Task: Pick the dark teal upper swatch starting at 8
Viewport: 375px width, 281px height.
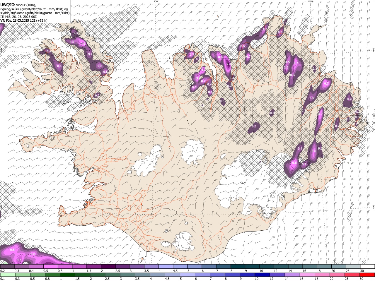Action: coord(238,267)
